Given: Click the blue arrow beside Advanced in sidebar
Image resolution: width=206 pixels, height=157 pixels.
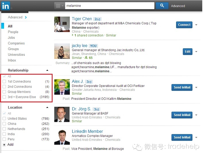Looking at the screenshot, I should tap(26, 17).
